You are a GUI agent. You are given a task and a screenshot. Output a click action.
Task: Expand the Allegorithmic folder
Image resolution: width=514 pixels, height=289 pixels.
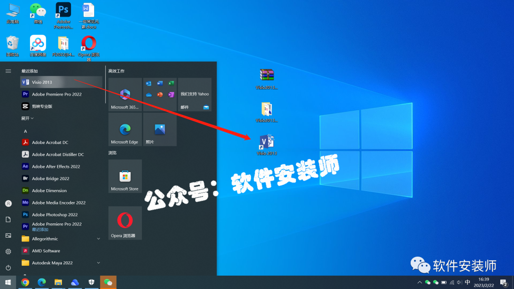[x=61, y=239]
